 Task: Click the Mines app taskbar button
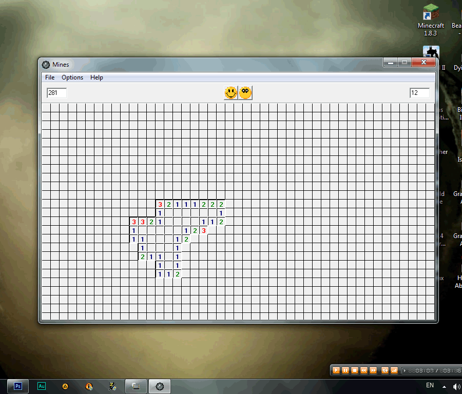(x=160, y=386)
